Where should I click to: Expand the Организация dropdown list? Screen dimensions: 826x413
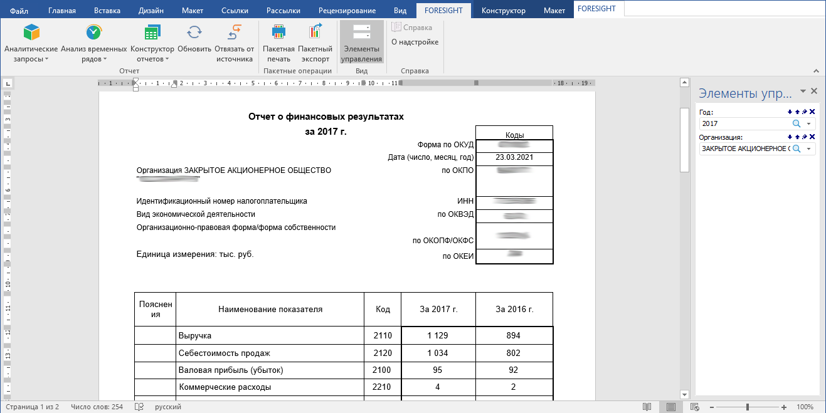coord(809,149)
